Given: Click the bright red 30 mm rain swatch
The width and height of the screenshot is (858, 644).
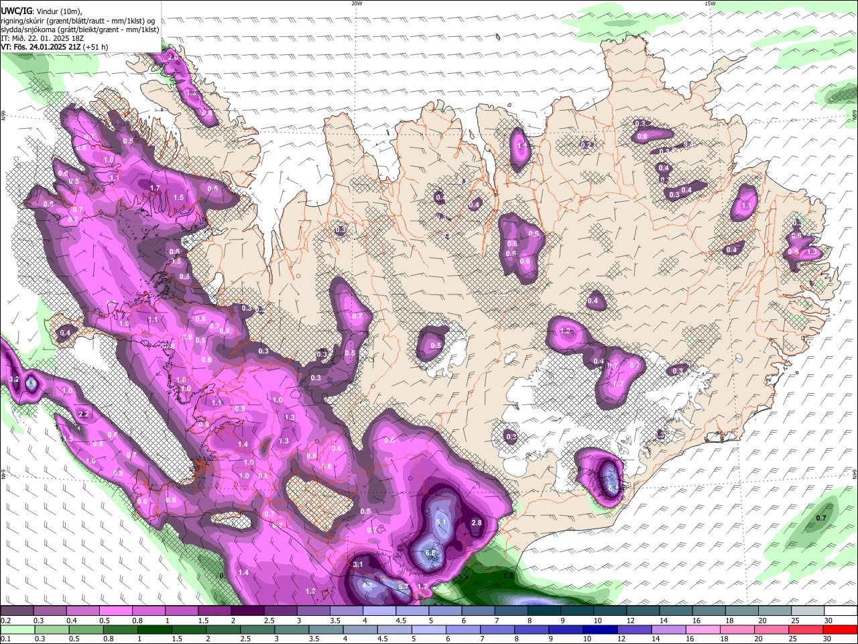Looking at the screenshot, I should tap(839, 629).
